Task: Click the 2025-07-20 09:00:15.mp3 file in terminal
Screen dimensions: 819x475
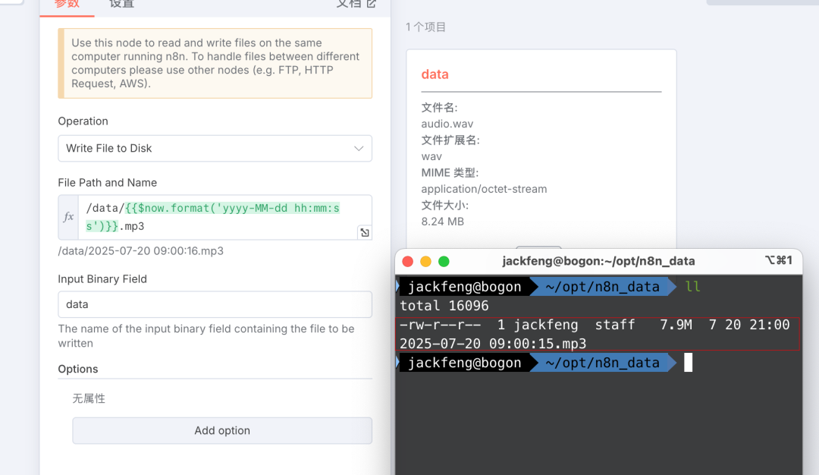Action: (x=493, y=344)
